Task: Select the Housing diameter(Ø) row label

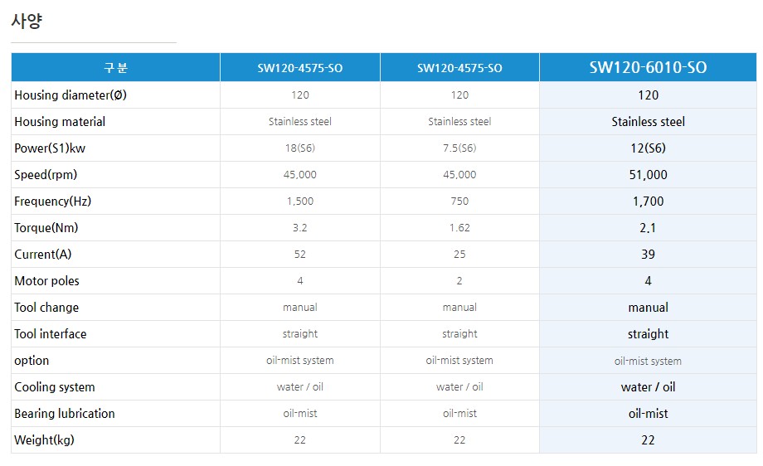Action: [70, 95]
